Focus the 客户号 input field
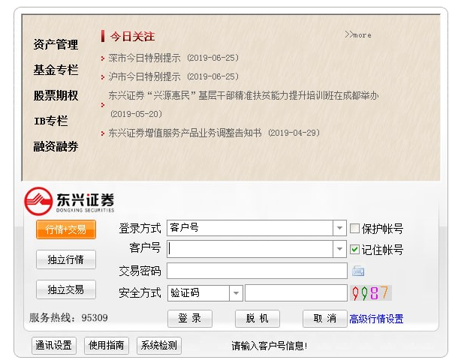This screenshot has height=363, width=455. [250, 249]
